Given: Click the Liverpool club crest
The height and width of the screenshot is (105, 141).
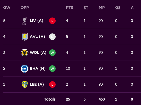Looking at the screenshot, I should click(x=25, y=21).
